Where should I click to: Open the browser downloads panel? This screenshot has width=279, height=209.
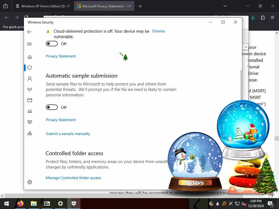[253, 17]
